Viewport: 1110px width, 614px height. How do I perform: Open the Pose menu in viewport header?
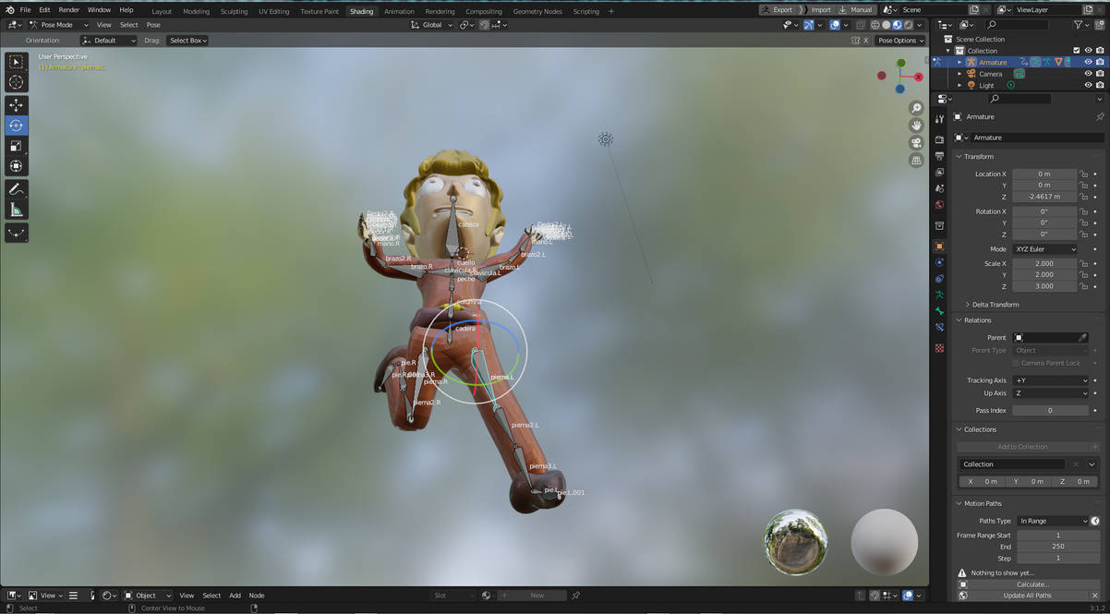tap(153, 25)
